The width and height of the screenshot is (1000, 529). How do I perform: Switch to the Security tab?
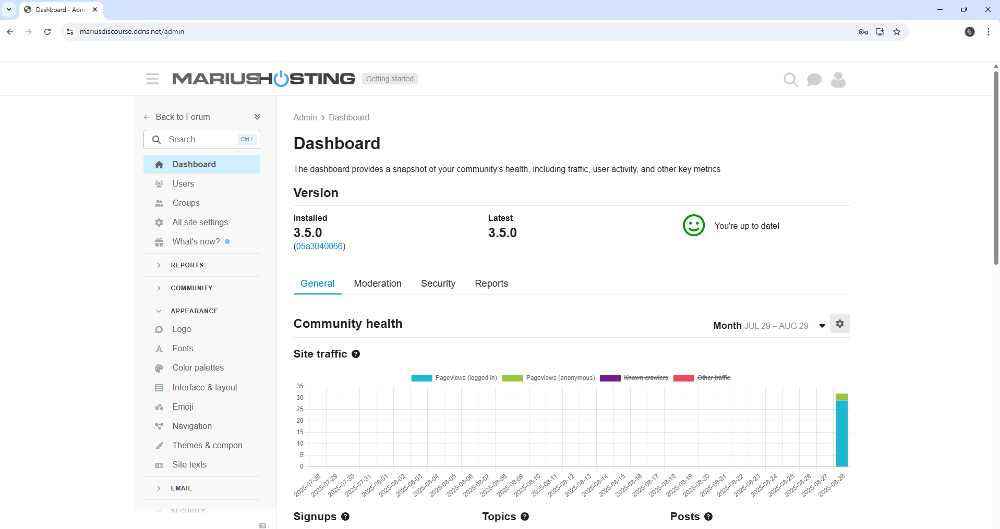438,284
